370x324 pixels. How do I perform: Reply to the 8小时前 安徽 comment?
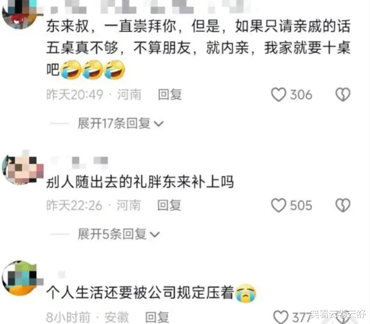157,317
